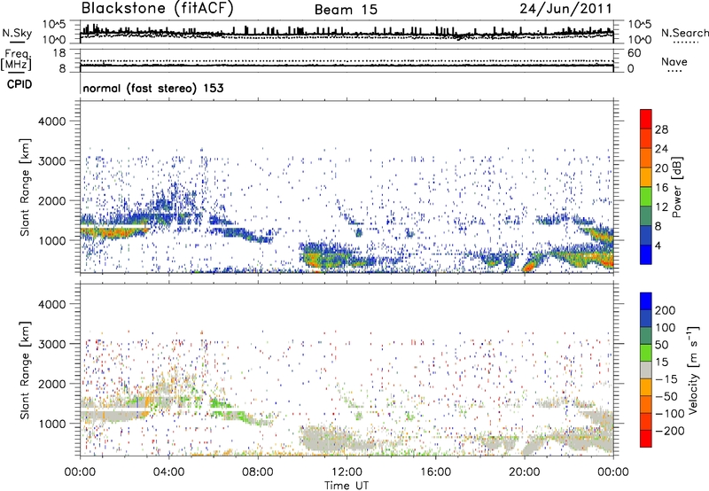
Task: Click the 'Velocity [m s⁻¹]' colorbar label
Action: click(x=693, y=370)
